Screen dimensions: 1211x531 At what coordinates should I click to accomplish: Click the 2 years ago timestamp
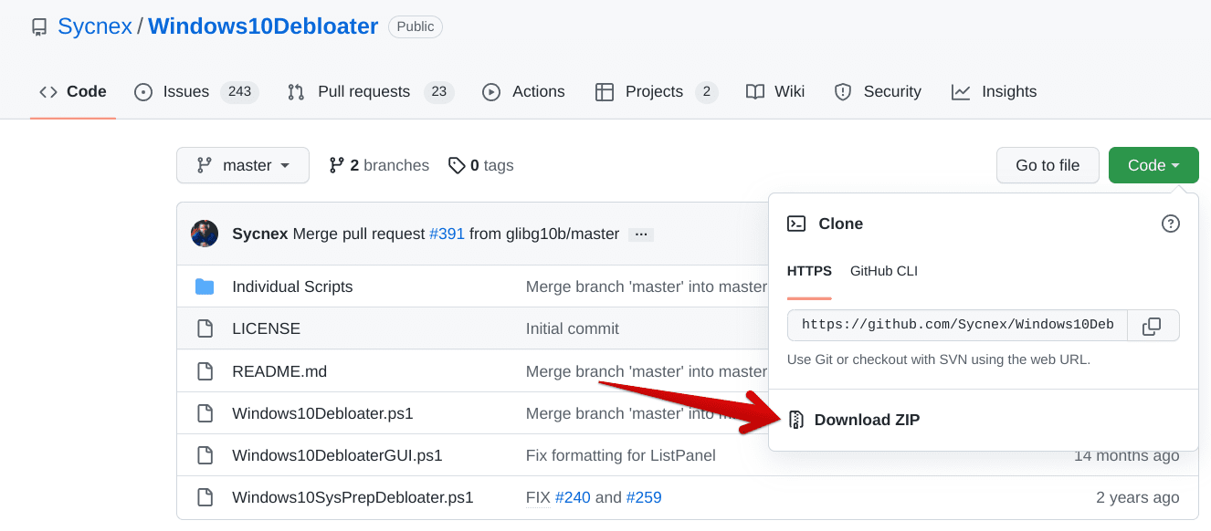1138,498
